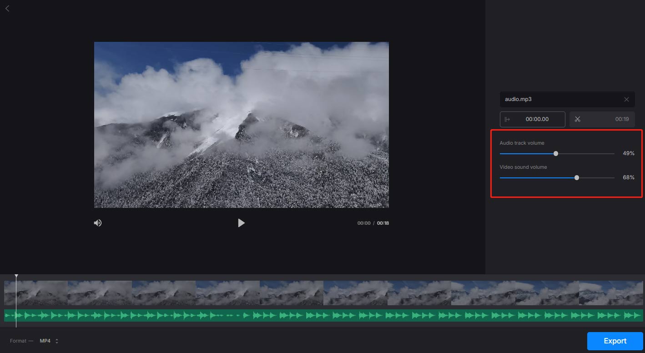
Task: Click the audio start time 00:00.00 field
Action: (533, 119)
